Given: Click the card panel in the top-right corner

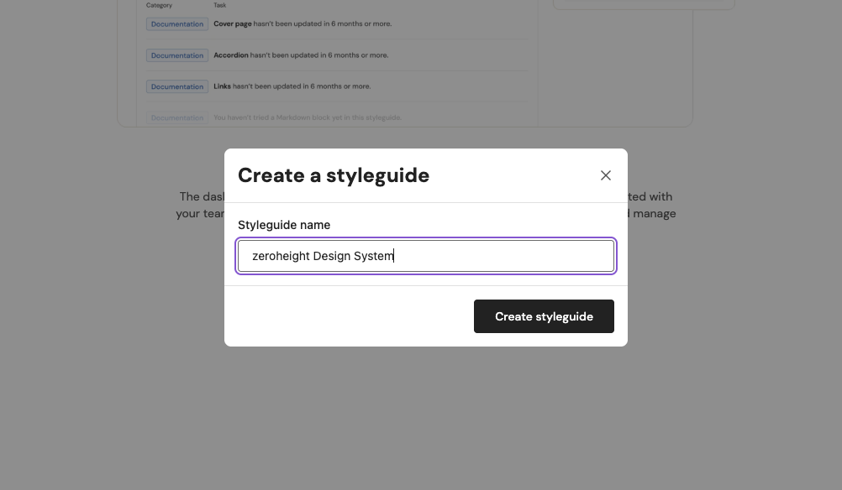Looking at the screenshot, I should pos(643,4).
